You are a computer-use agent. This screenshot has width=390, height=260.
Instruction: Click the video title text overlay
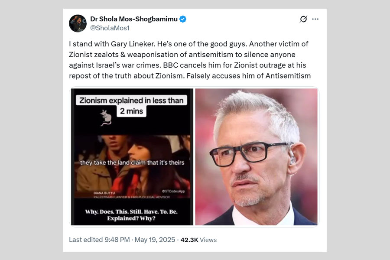coord(131,105)
